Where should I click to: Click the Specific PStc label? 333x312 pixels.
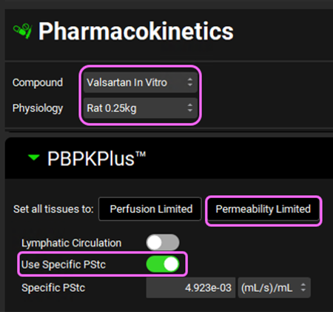pos(53,288)
